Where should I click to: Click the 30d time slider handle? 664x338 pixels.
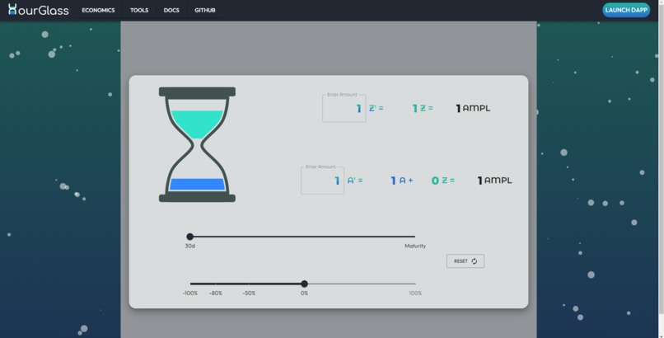pyautogui.click(x=190, y=237)
